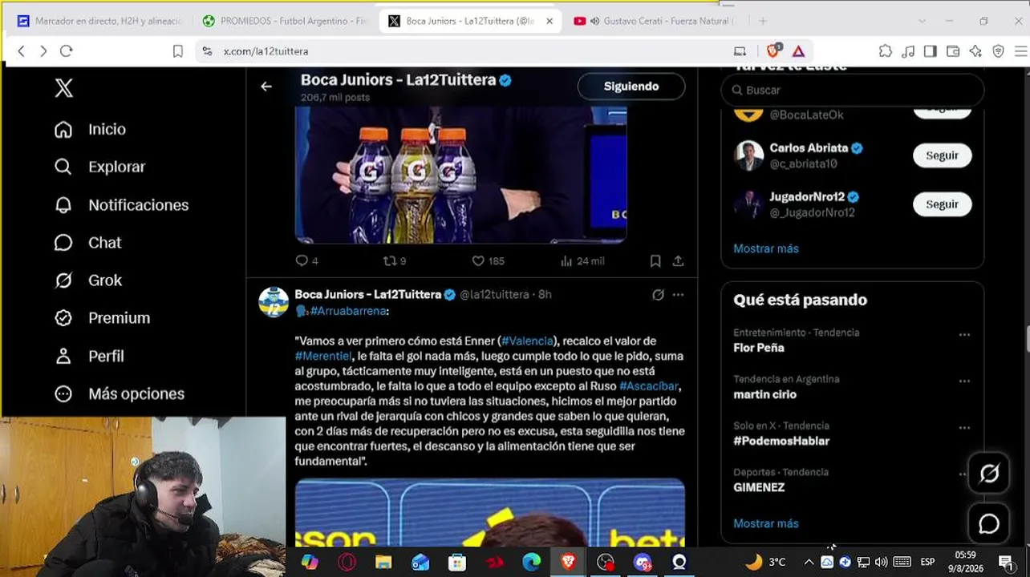
Task: Switch to the Marcador en directo tab
Action: tap(99, 21)
